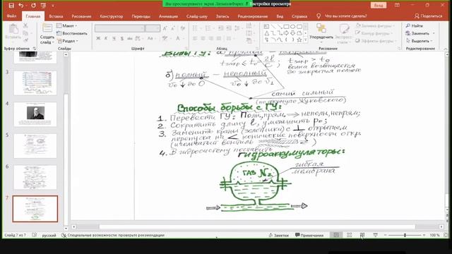Viewport: 452px width, 254px height.
Task: Switch to the Конструктор tab
Action: pos(112,16)
